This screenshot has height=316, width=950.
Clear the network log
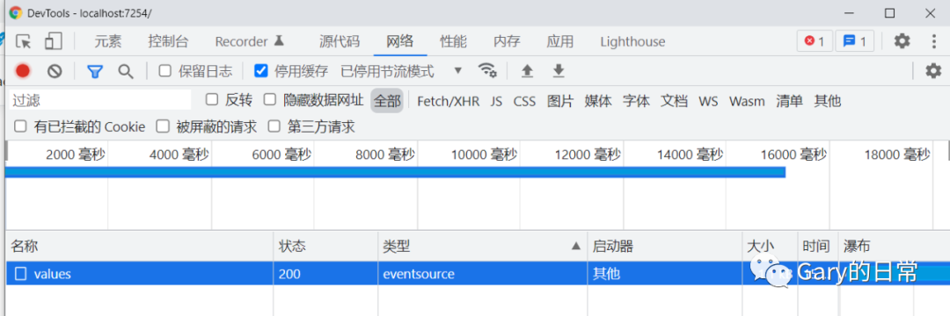click(55, 71)
